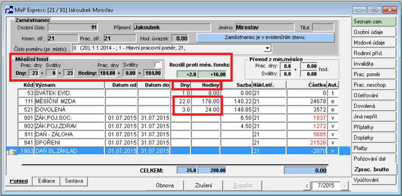Viewport: 402px width, 196px height.
Task: Click the Datum do column header
Action: (x=154, y=85)
